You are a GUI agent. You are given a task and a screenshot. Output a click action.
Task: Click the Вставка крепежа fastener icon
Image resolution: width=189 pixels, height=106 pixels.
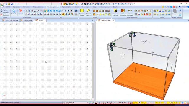click(88, 12)
